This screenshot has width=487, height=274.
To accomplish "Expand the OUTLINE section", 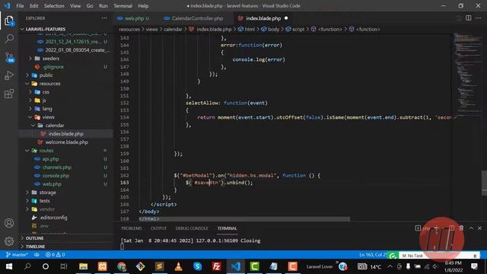I will click(34, 238).
